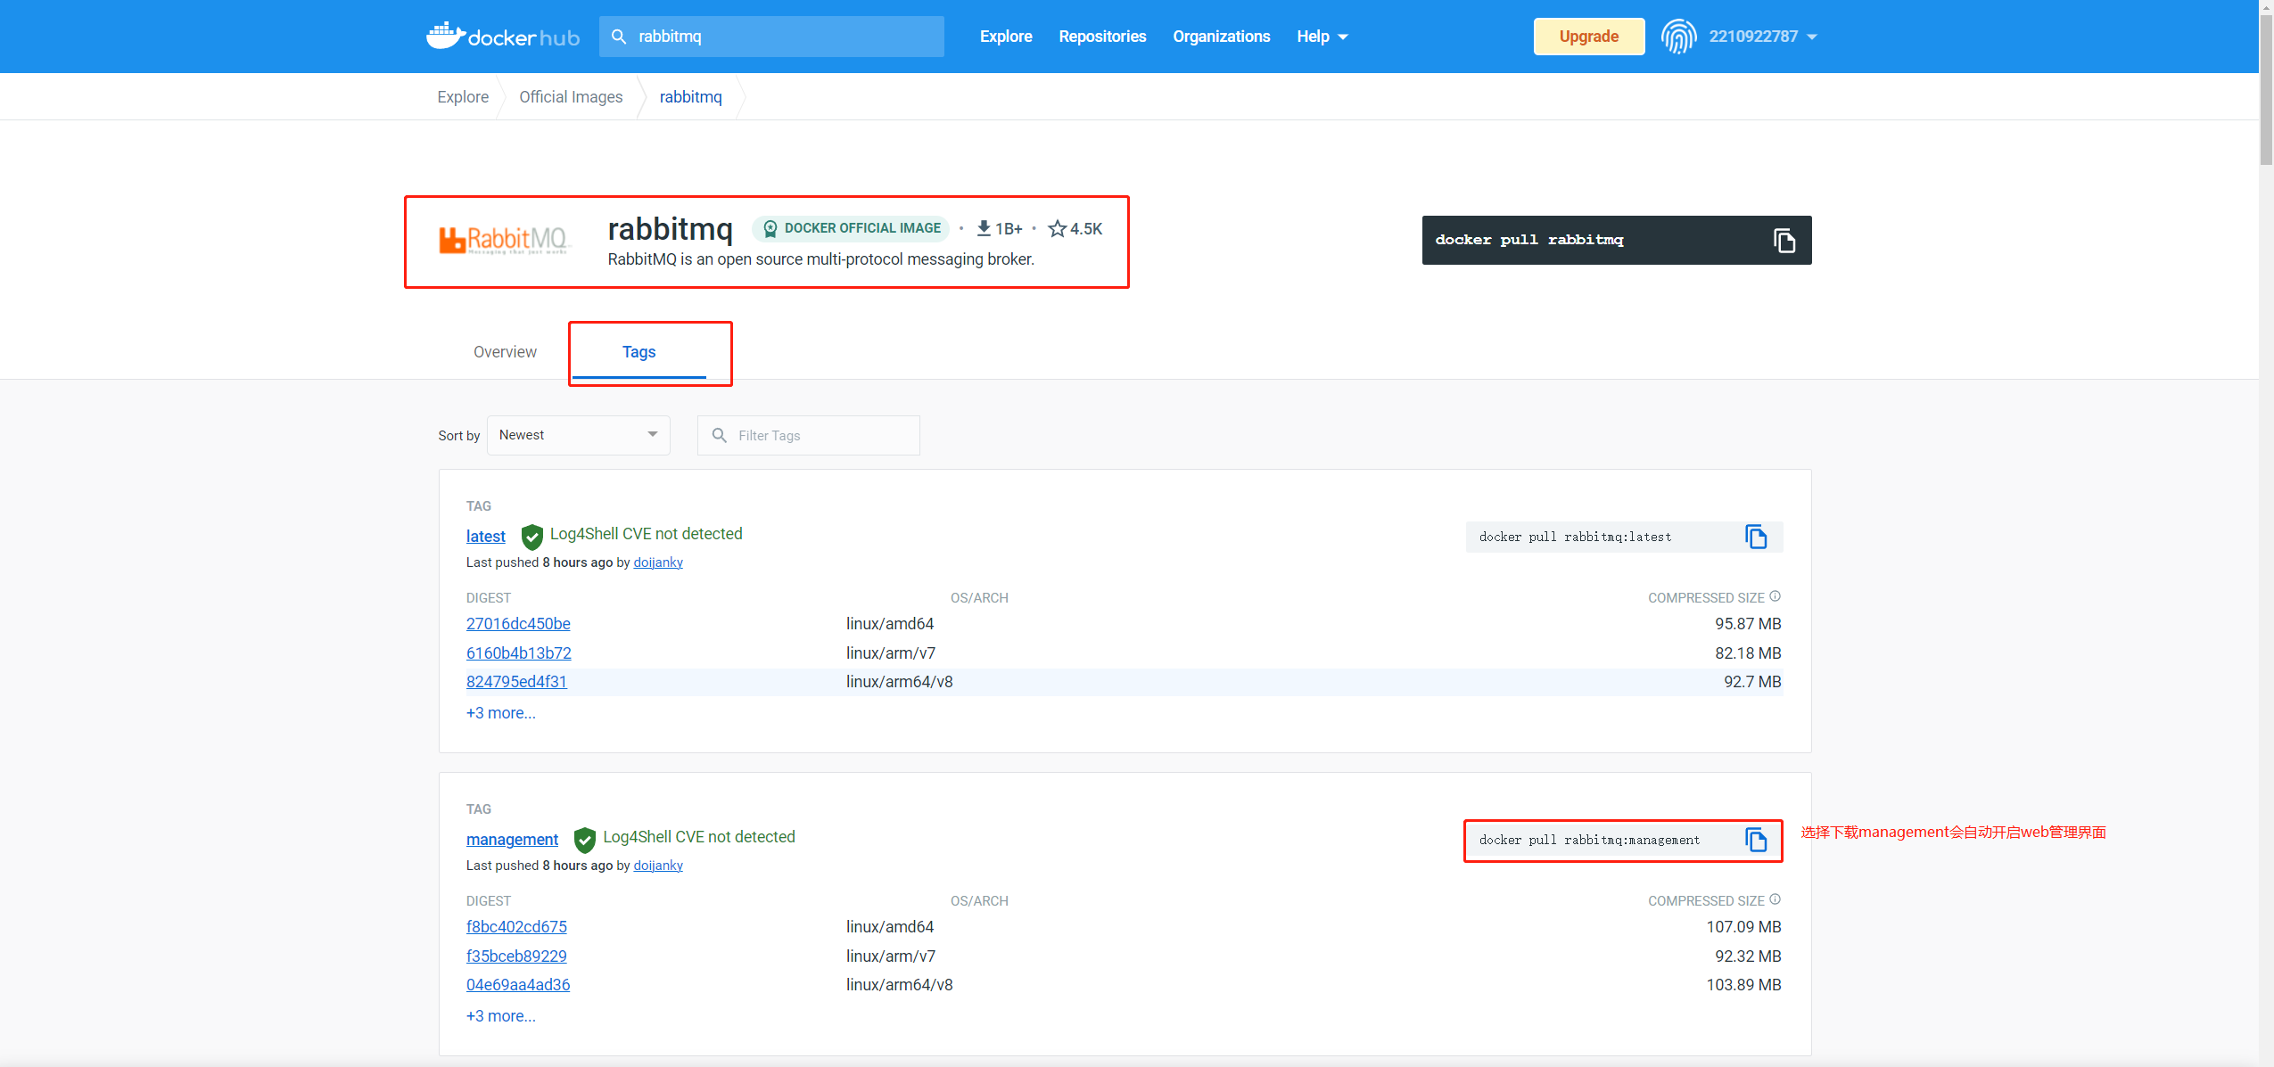Click the star icon next to 4.5K
The image size is (2274, 1067).
(x=1058, y=228)
